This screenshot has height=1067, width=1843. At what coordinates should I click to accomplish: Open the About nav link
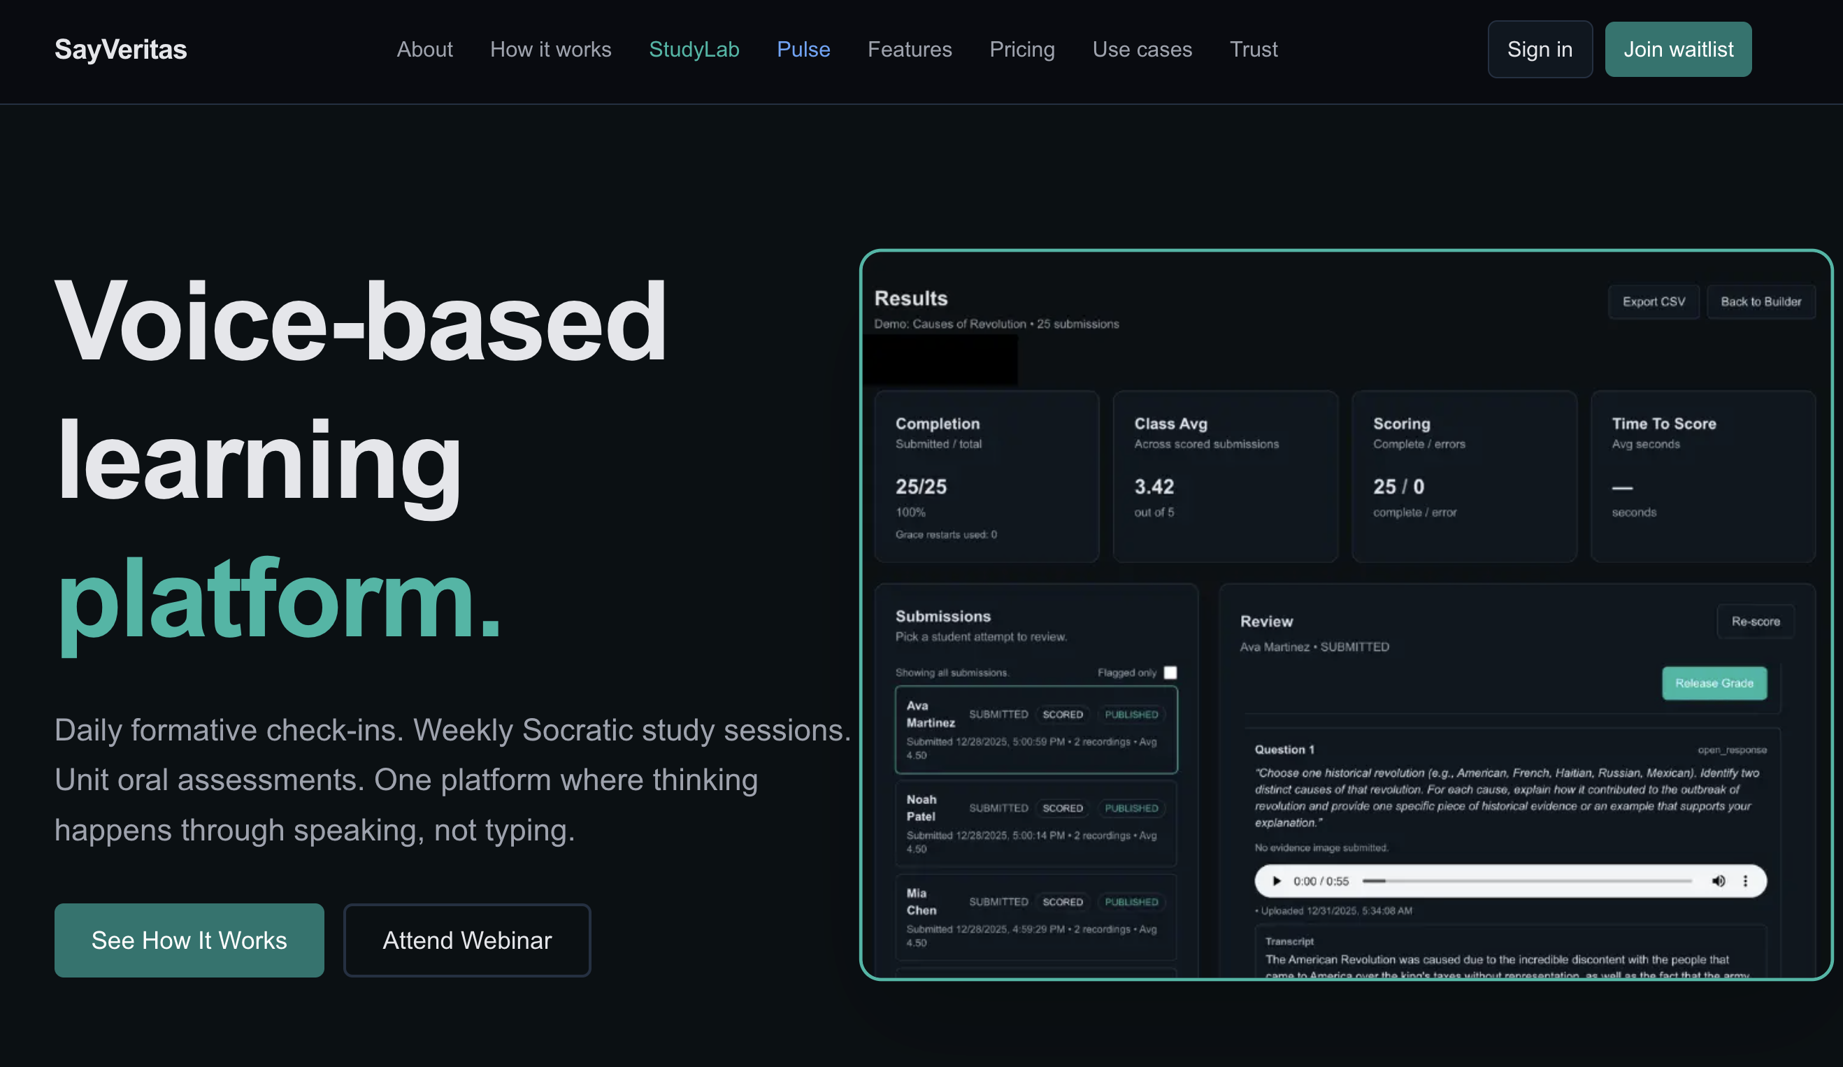coord(424,49)
